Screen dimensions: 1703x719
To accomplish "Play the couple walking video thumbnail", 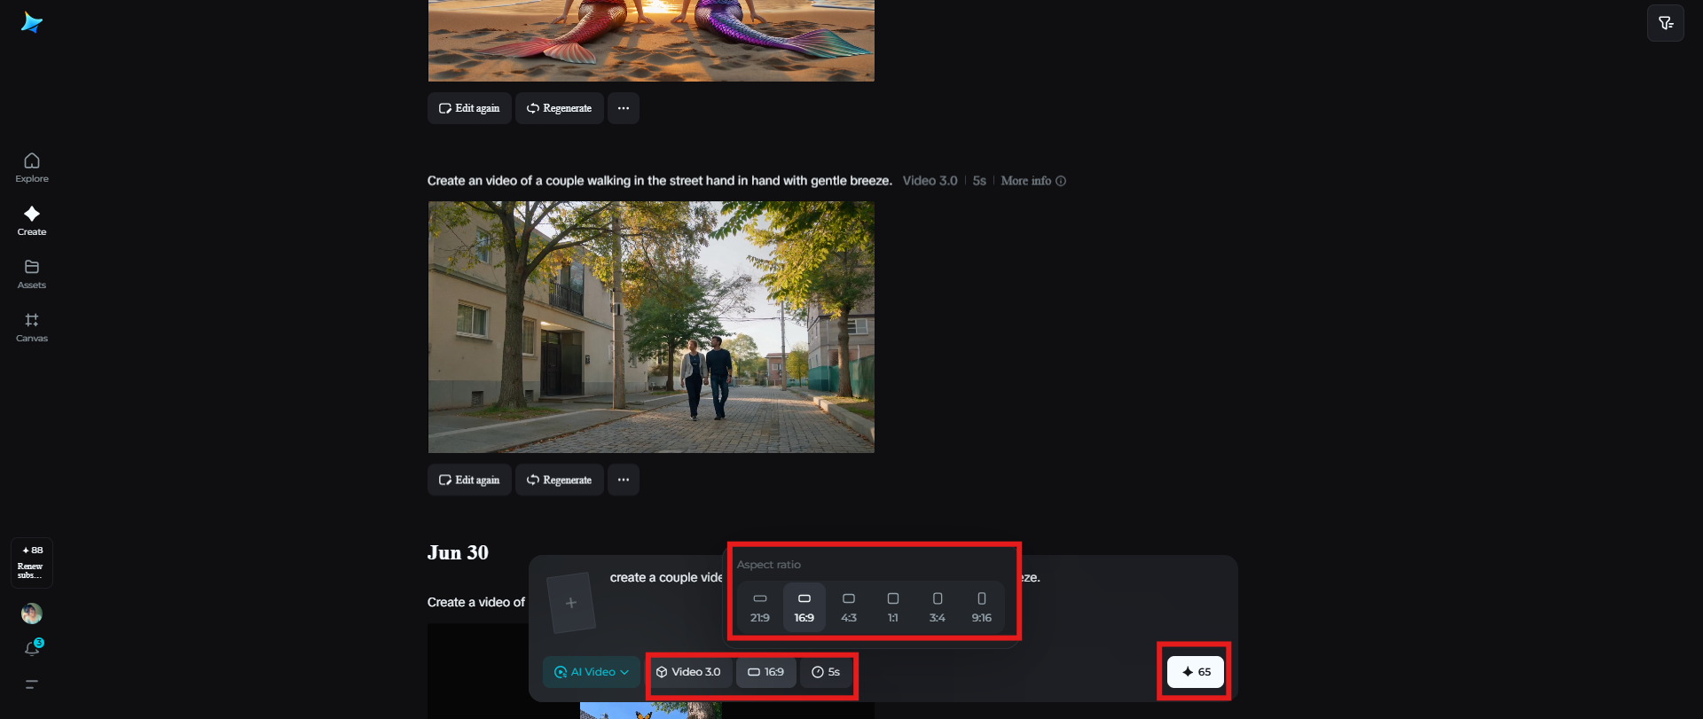I will (651, 327).
